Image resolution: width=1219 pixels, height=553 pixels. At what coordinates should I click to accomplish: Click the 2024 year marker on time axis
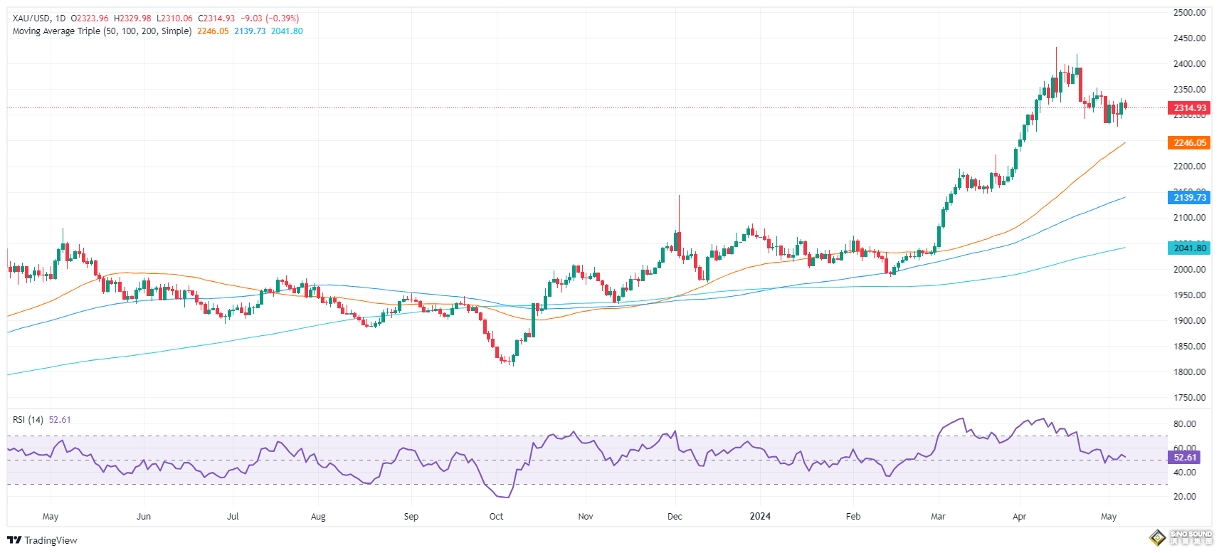[x=760, y=517]
